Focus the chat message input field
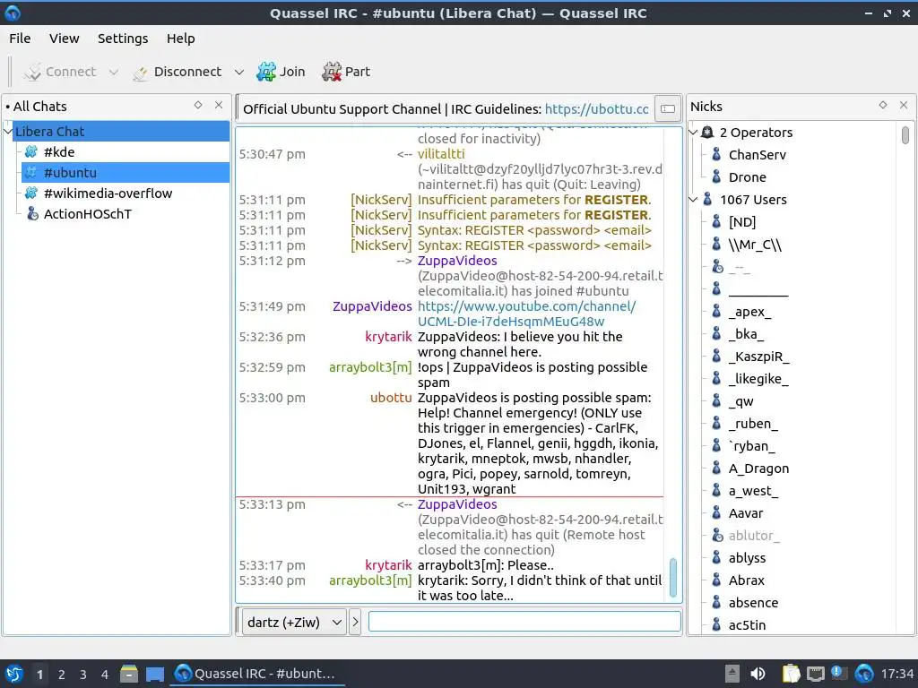 click(x=524, y=622)
